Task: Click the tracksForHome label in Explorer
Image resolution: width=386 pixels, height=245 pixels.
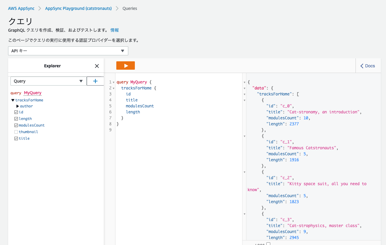Action: click(x=29, y=100)
